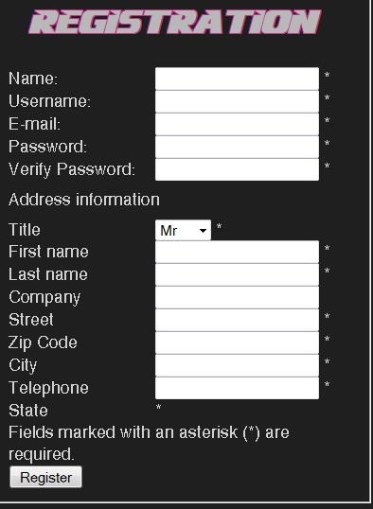The width and height of the screenshot is (373, 509).
Task: Click the asterisk required-fields note
Action: 149,443
